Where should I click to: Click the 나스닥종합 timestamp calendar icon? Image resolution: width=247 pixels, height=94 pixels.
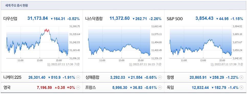pyautogui.click(x=131, y=64)
